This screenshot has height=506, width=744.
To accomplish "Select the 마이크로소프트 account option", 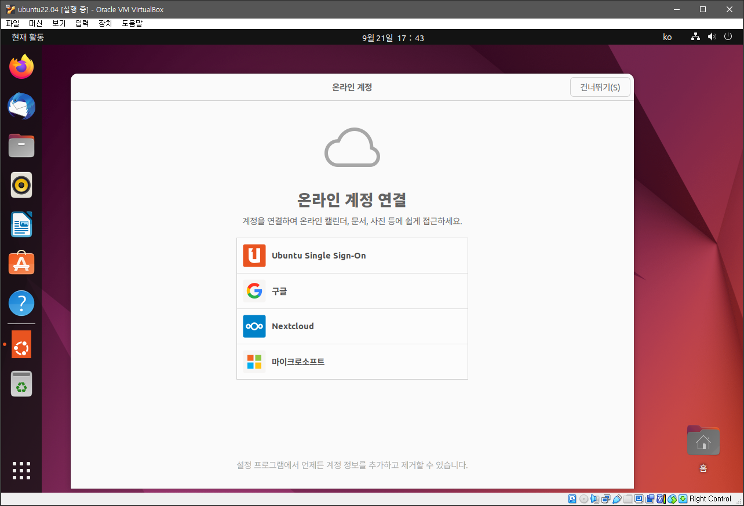I will tap(352, 362).
